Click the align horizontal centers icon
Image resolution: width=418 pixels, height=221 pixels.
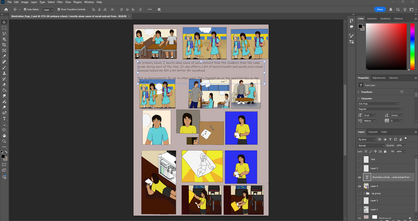click(99, 10)
